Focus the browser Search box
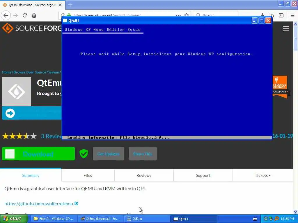 pyautogui.click(x=216, y=15)
